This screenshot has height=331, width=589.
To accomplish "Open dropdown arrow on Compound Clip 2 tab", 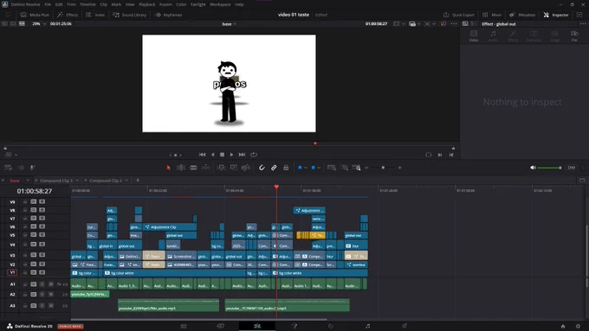I will [126, 181].
